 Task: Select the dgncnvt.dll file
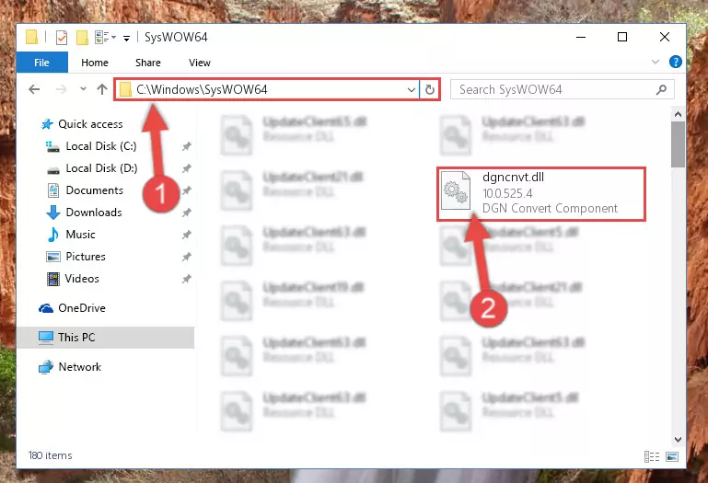[x=541, y=193]
